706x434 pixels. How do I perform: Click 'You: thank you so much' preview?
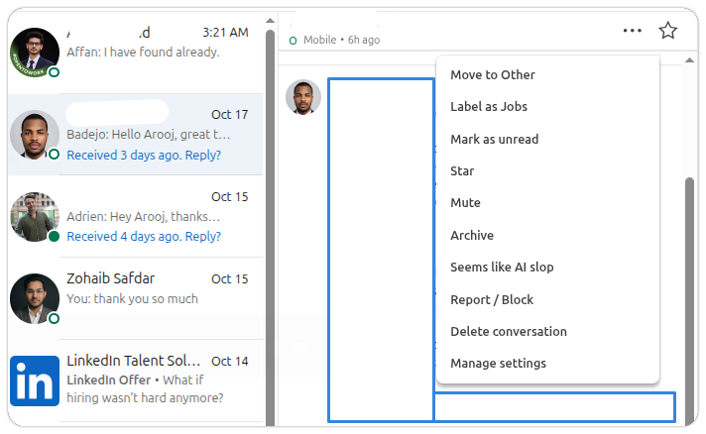132,299
